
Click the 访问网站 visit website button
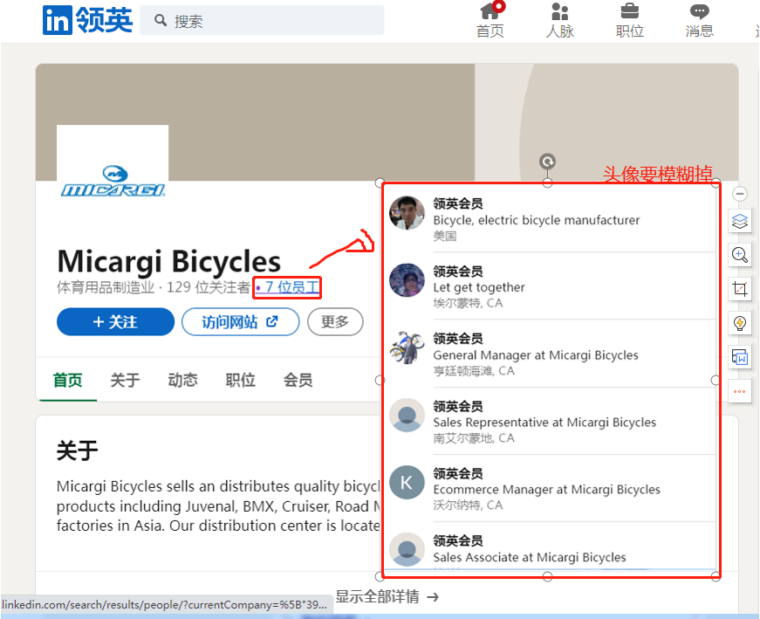pos(241,321)
